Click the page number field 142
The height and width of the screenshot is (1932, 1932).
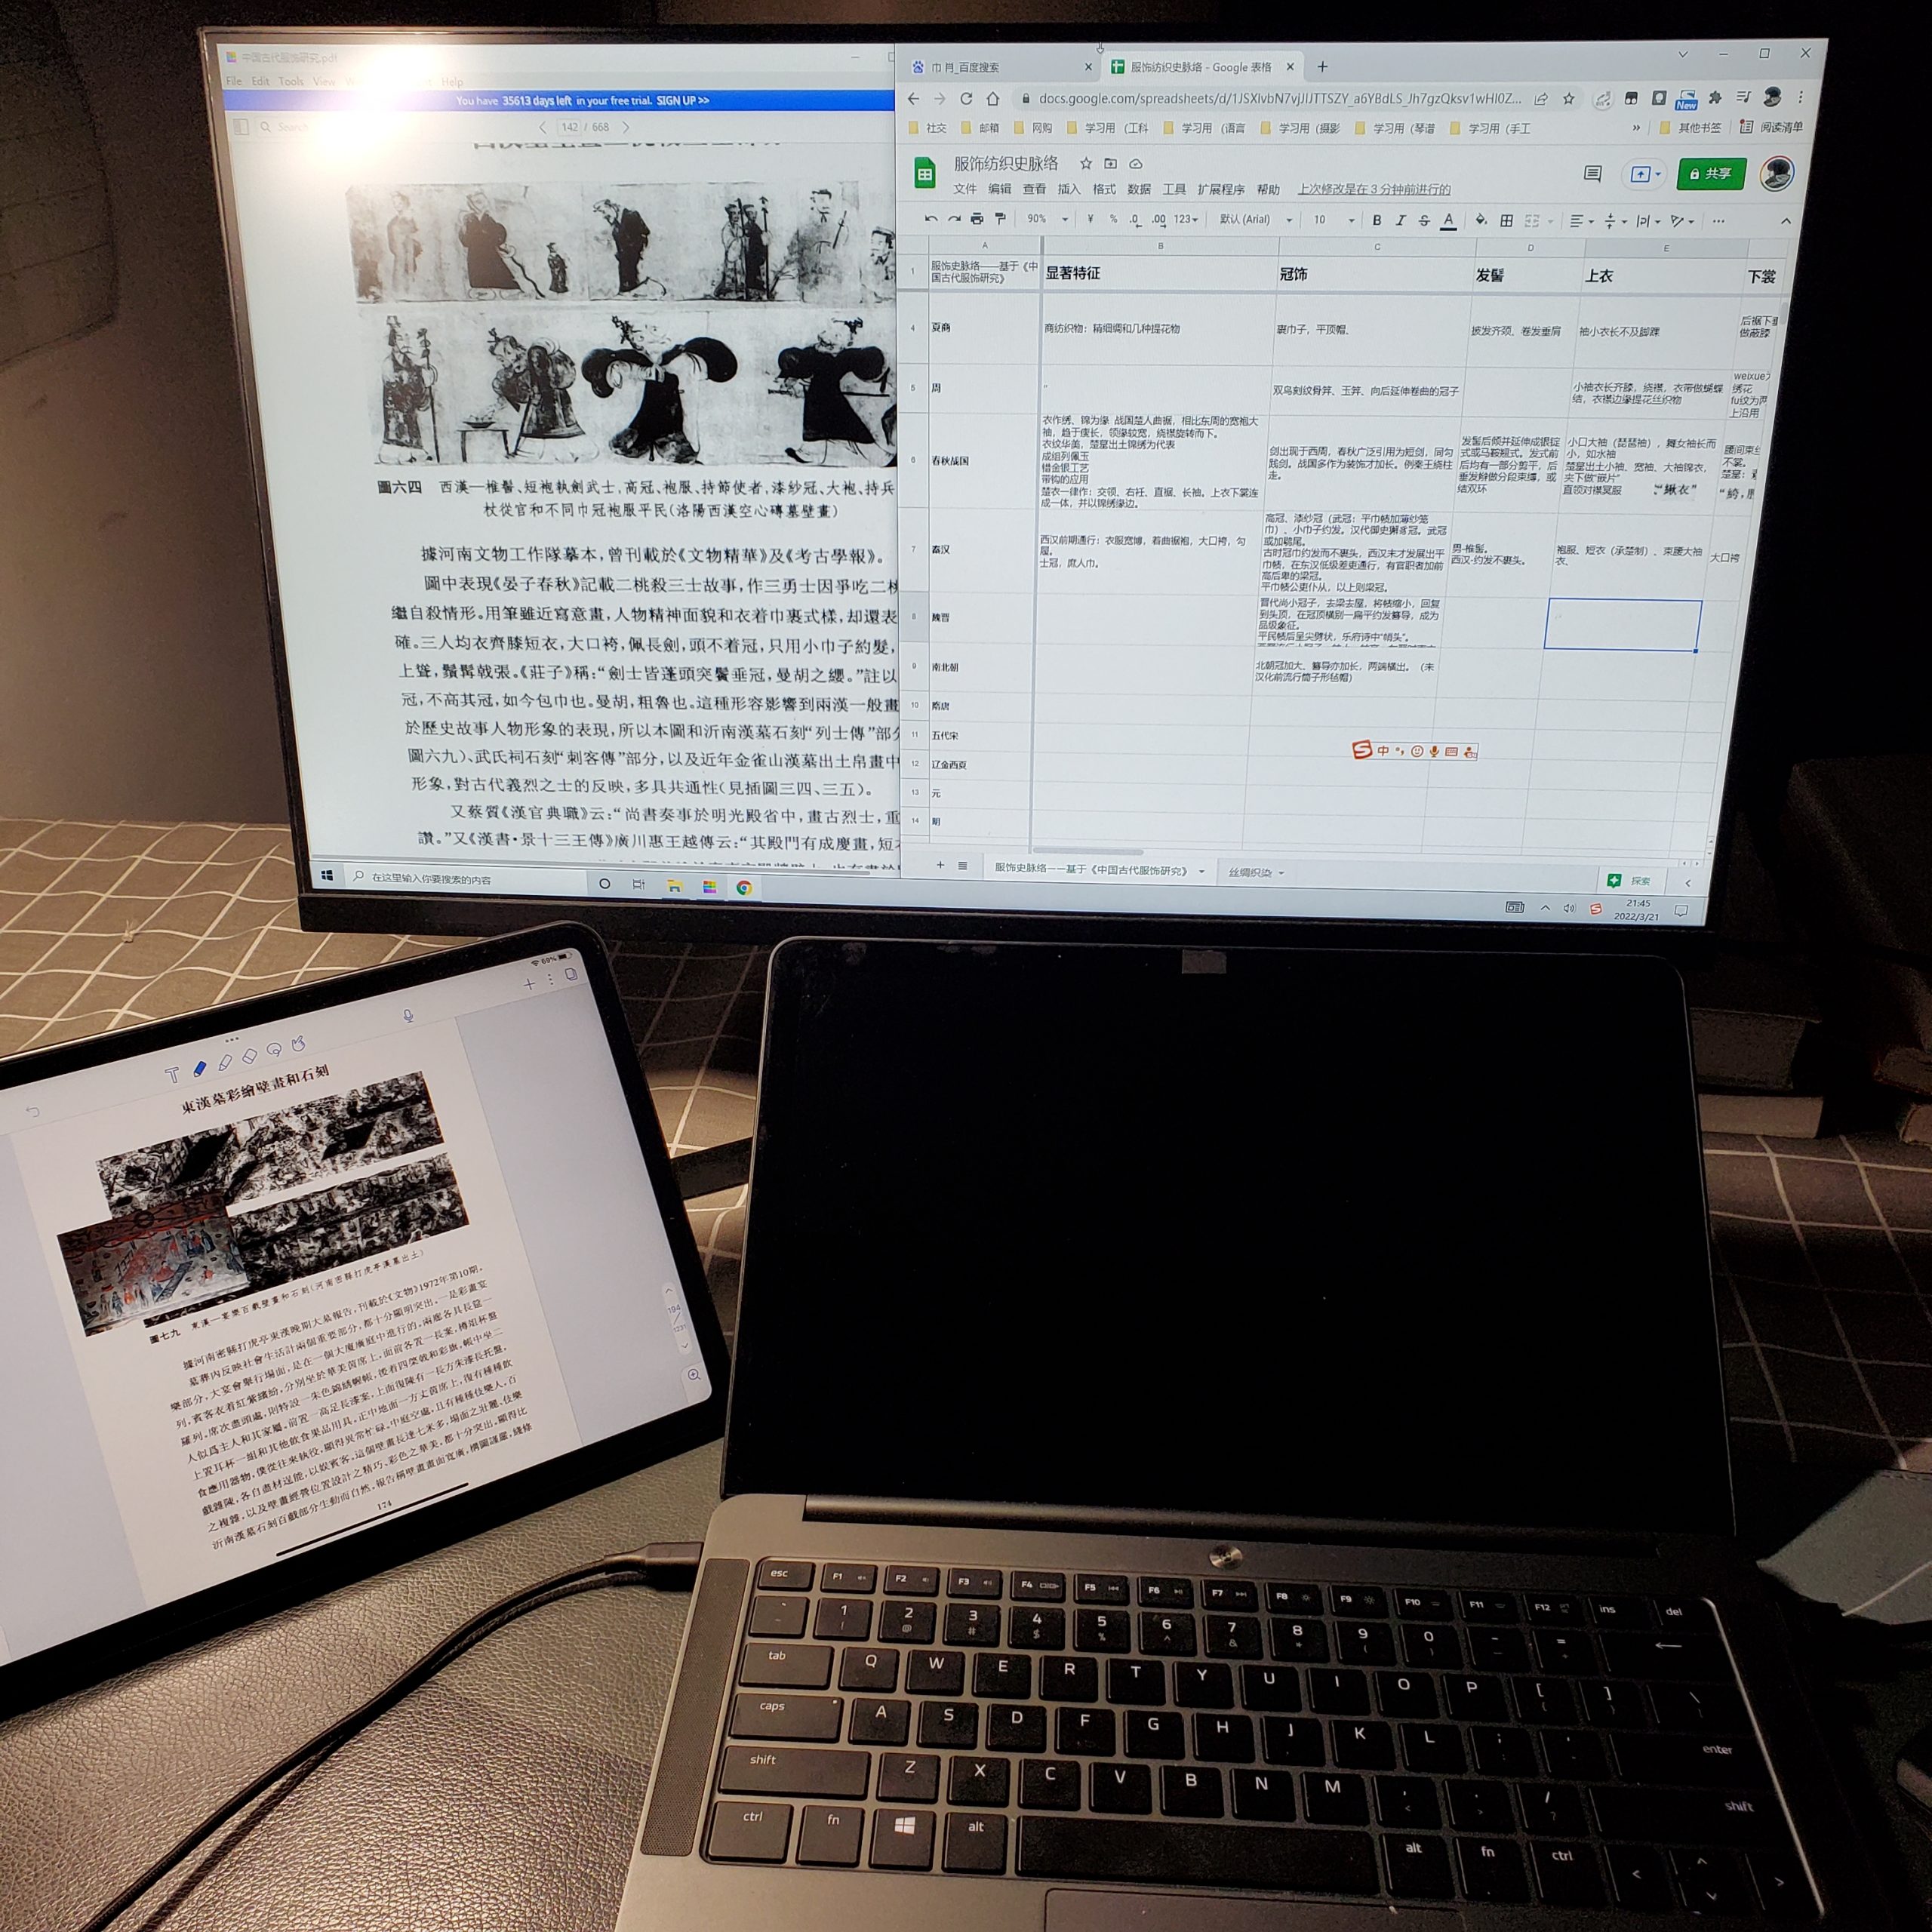569,127
